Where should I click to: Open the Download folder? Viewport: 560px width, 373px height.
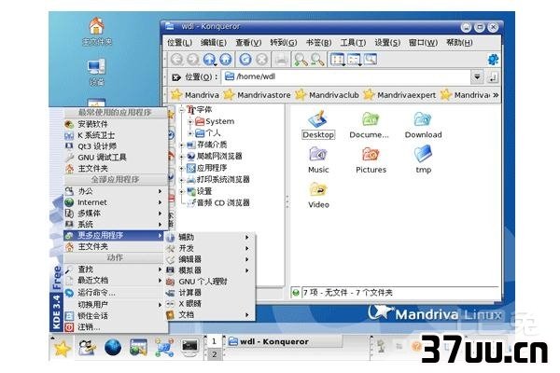pyautogui.click(x=423, y=125)
